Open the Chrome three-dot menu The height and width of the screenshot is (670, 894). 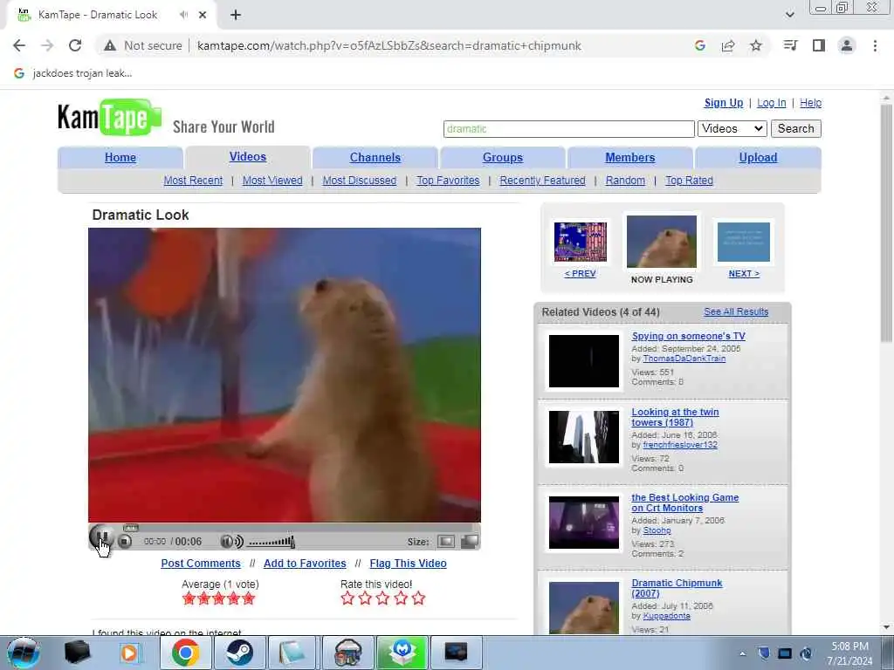[x=875, y=45]
